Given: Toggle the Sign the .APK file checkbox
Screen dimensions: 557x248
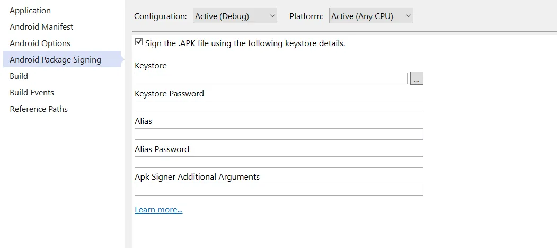Looking at the screenshot, I should [139, 42].
